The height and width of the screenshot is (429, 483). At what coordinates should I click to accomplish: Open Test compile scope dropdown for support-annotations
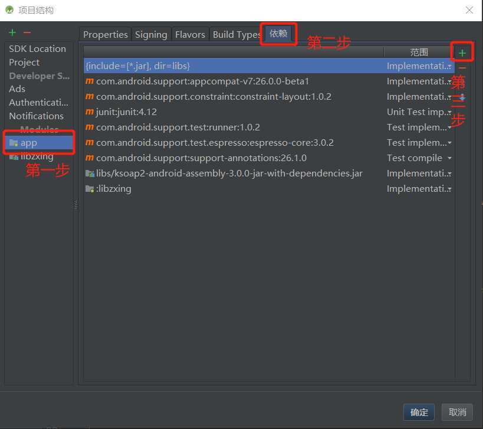pos(449,158)
